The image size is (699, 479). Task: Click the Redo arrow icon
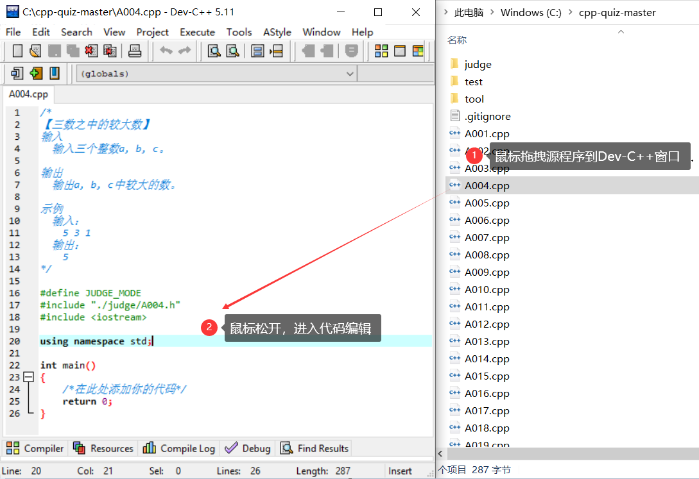(x=185, y=51)
